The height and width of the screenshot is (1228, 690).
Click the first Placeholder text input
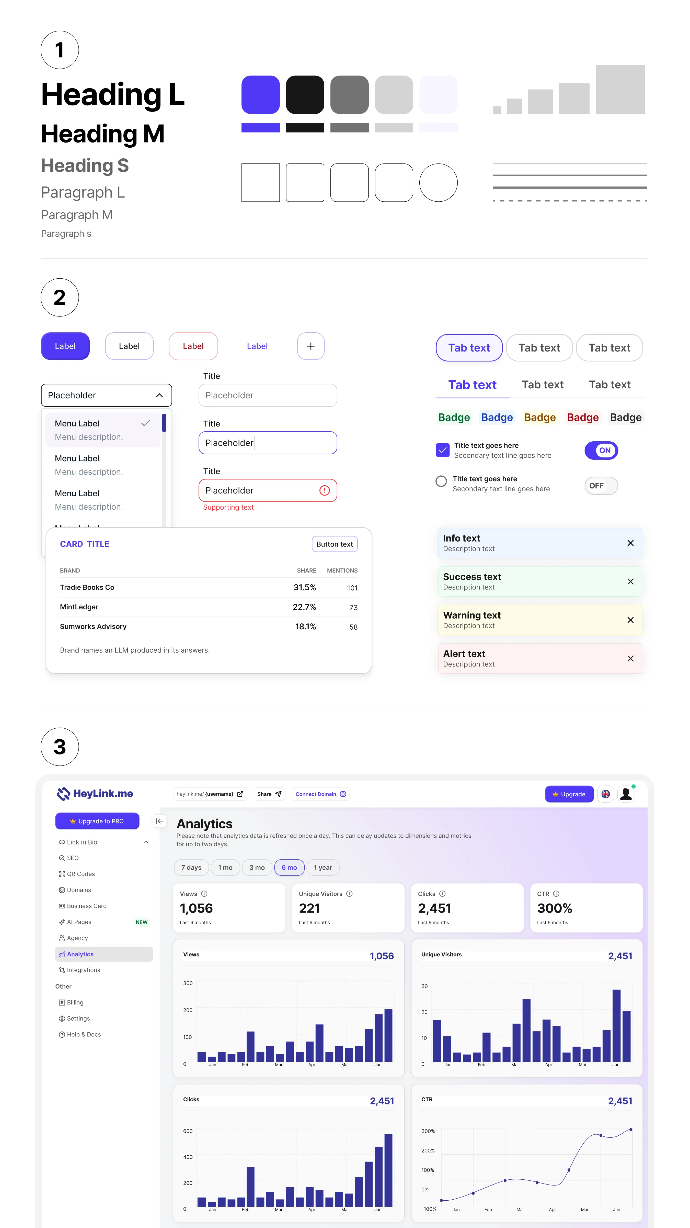(x=268, y=395)
